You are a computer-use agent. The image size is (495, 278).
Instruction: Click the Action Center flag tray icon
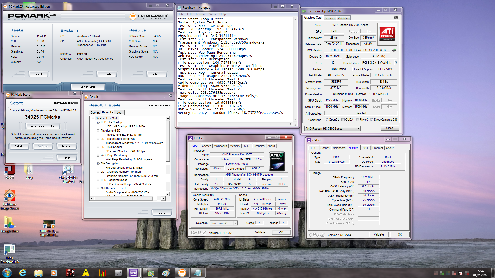[x=460, y=273]
